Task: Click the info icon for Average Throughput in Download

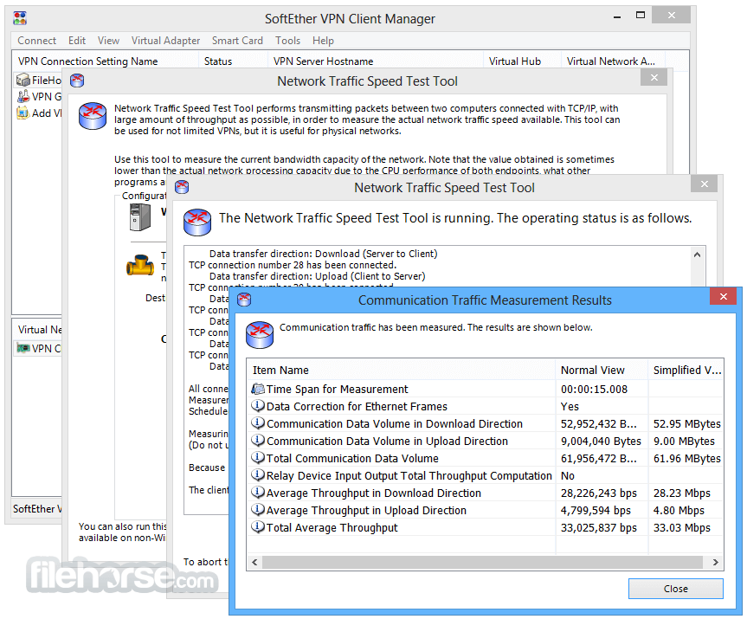Action: click(x=258, y=493)
